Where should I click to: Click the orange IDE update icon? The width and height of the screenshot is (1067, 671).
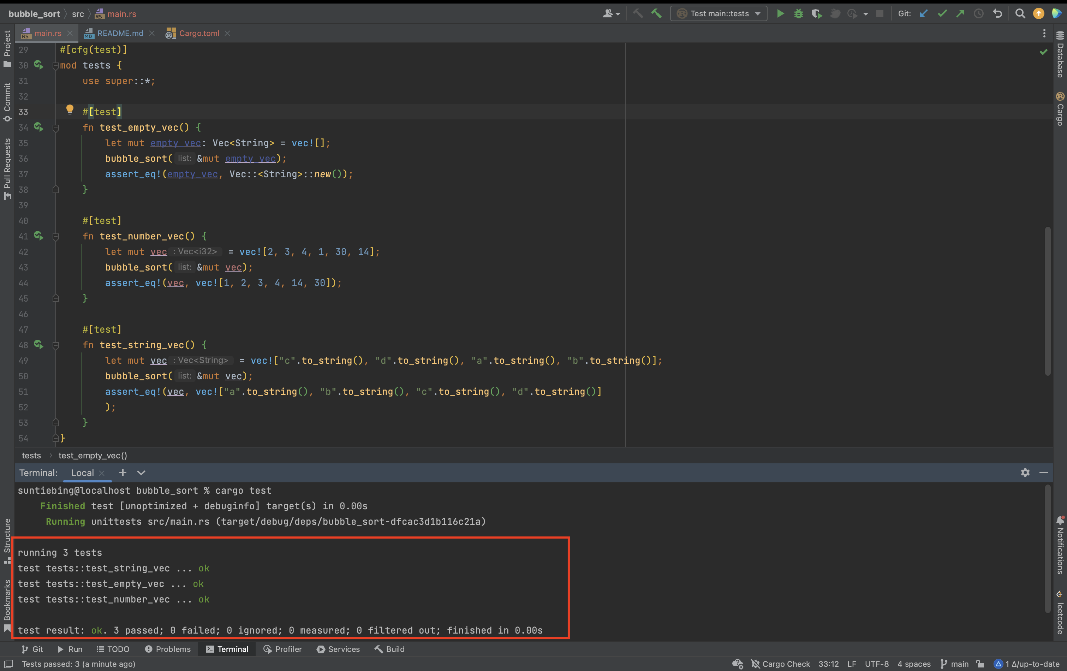click(1038, 14)
